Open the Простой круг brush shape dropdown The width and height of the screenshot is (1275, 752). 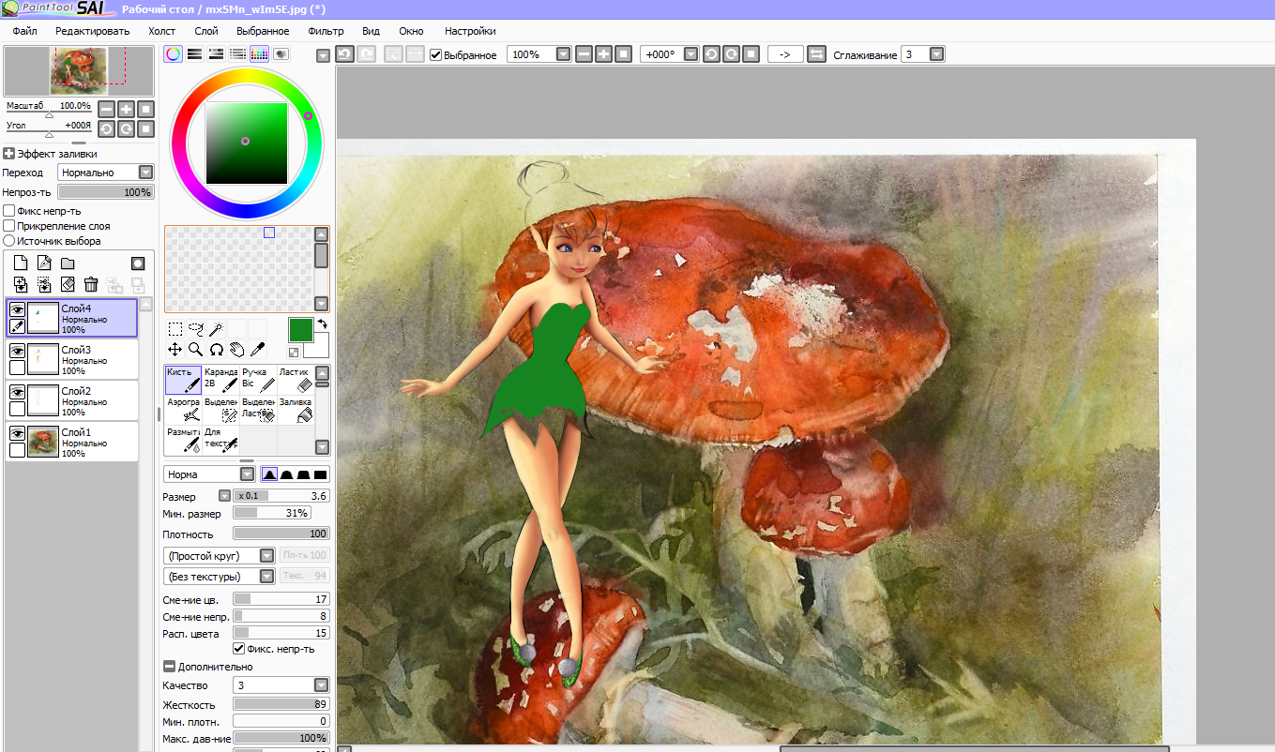[x=266, y=556]
